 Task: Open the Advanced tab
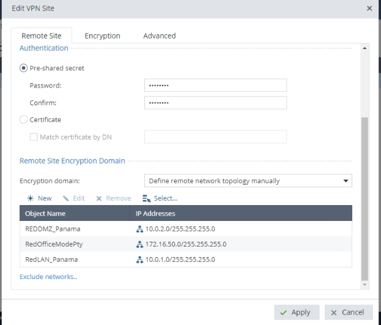coord(159,36)
